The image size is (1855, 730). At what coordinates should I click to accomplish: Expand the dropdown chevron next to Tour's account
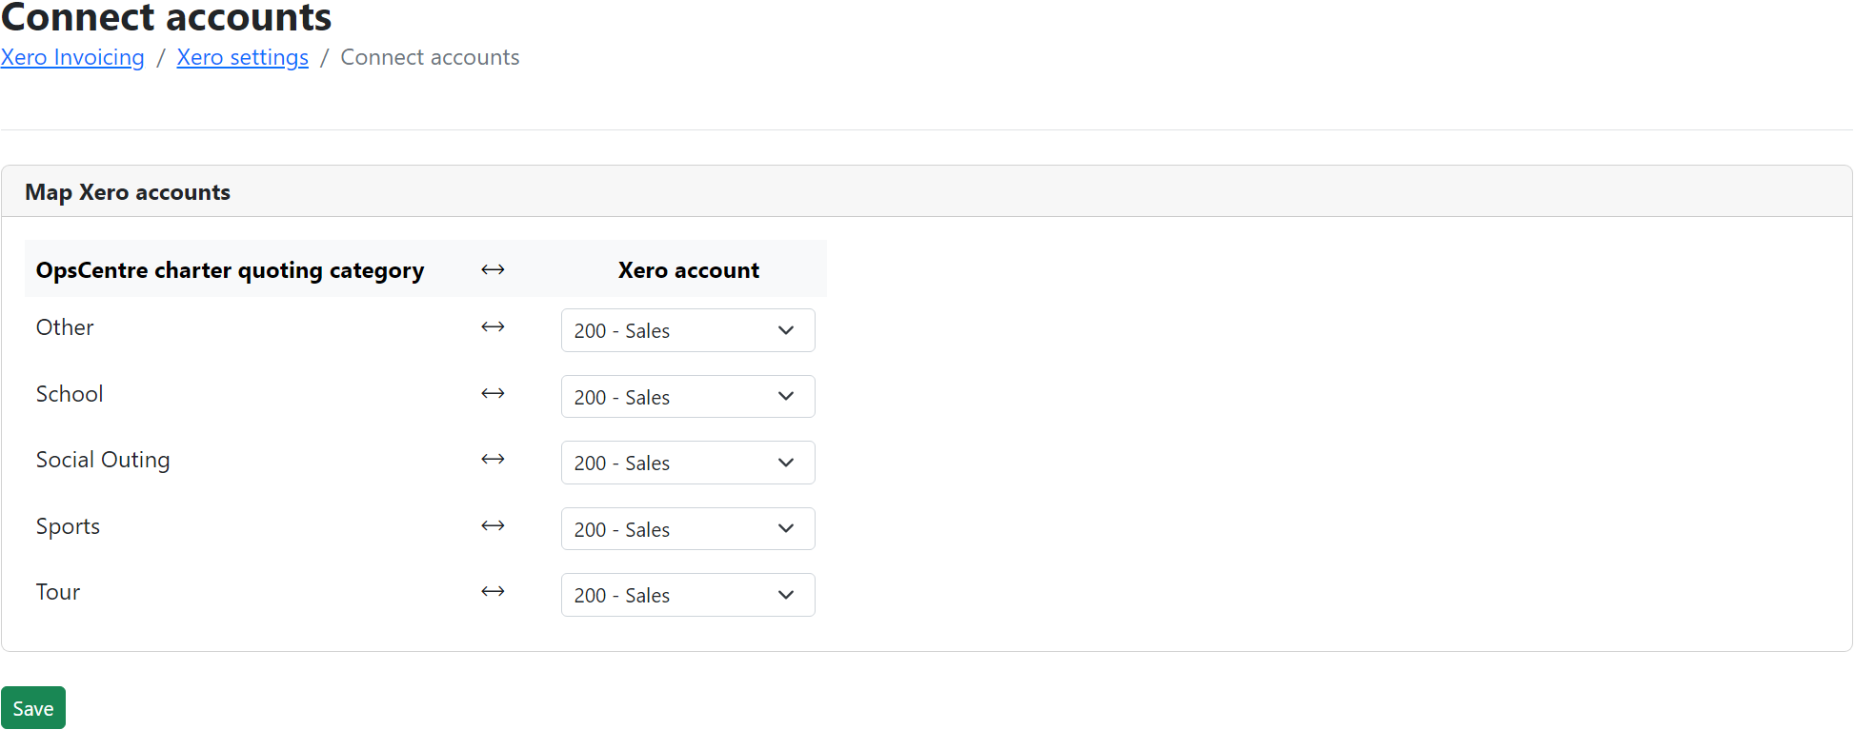pyautogui.click(x=786, y=595)
